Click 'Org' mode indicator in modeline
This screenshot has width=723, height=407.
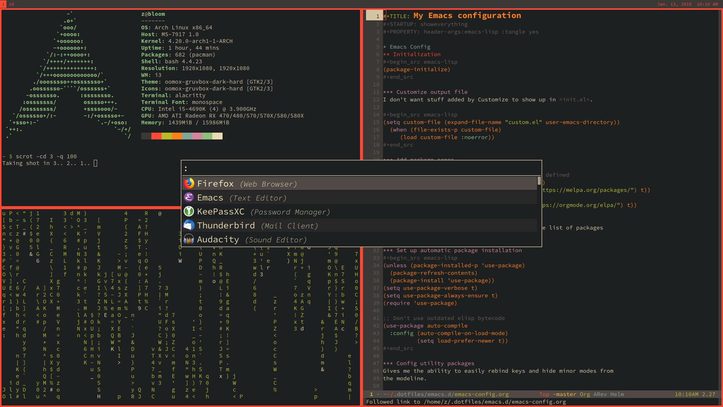pyautogui.click(x=585, y=394)
